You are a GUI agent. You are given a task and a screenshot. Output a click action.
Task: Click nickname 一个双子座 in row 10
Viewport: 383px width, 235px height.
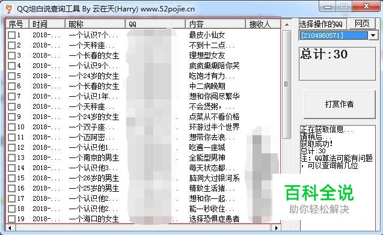92,127
